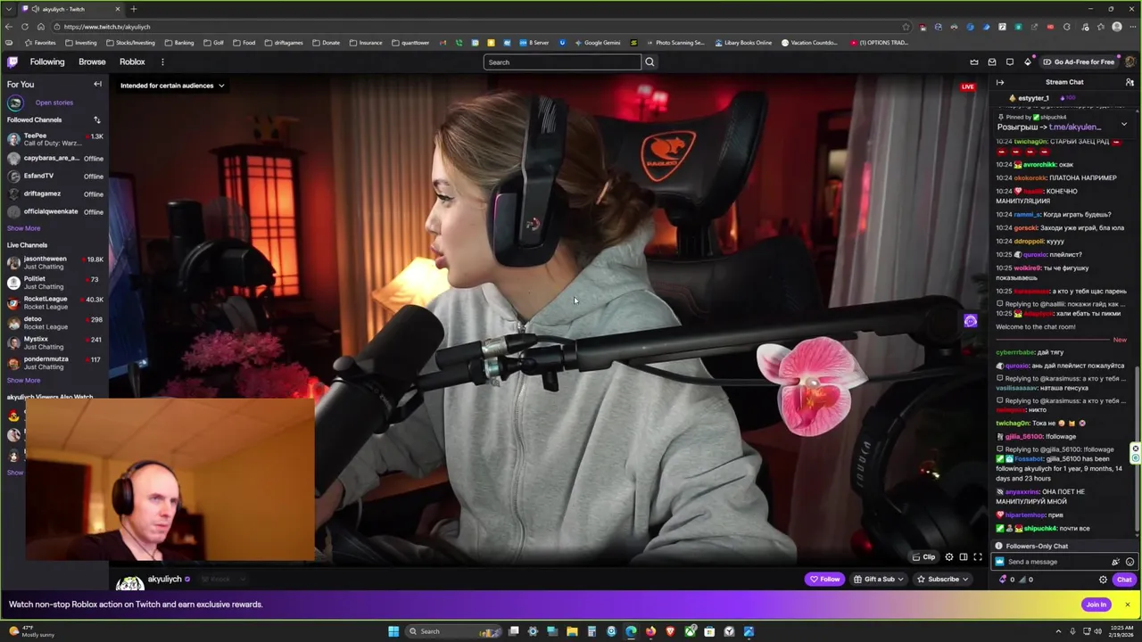Dismiss the Roblox promotion banner
The image size is (1142, 642).
[x=1128, y=605]
